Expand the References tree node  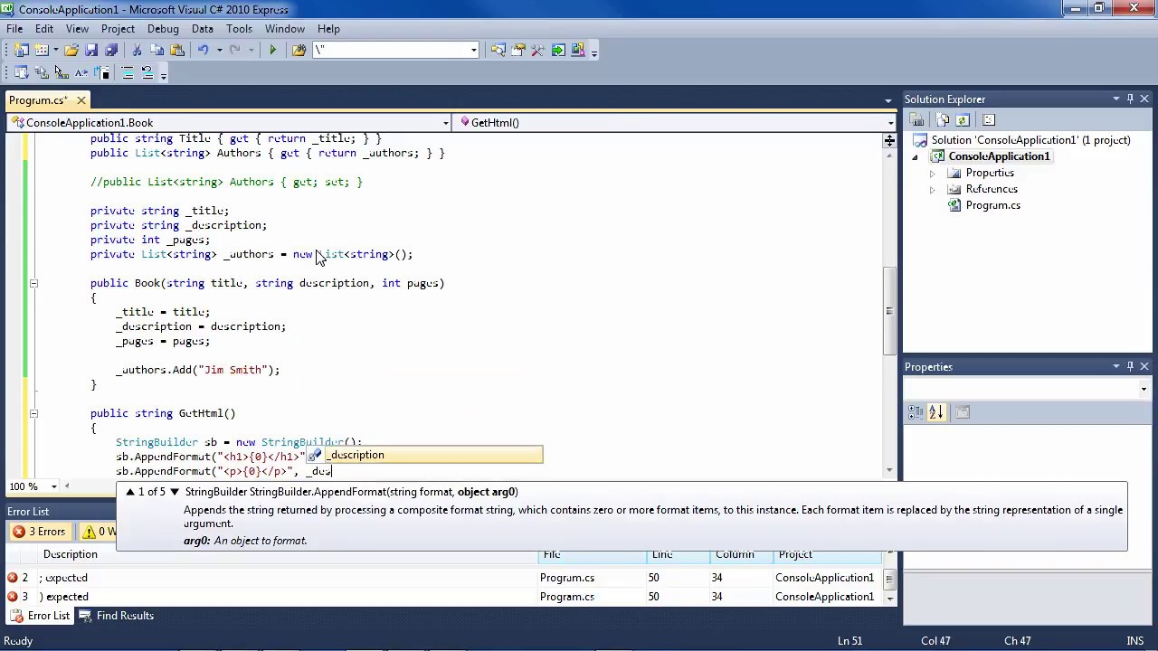click(933, 189)
